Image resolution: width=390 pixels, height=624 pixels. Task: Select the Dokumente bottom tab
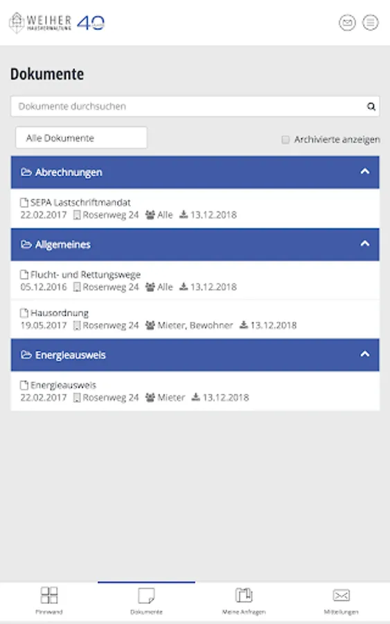tap(146, 601)
